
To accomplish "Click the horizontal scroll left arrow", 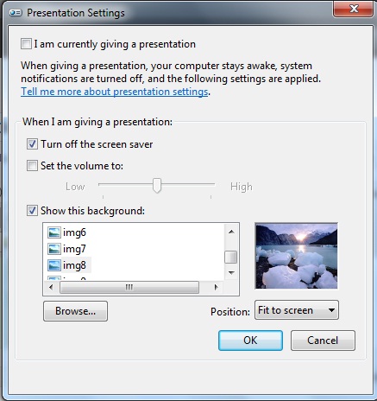I will pyautogui.click(x=51, y=287).
